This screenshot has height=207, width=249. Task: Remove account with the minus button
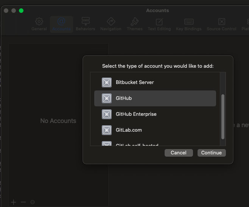23,202
